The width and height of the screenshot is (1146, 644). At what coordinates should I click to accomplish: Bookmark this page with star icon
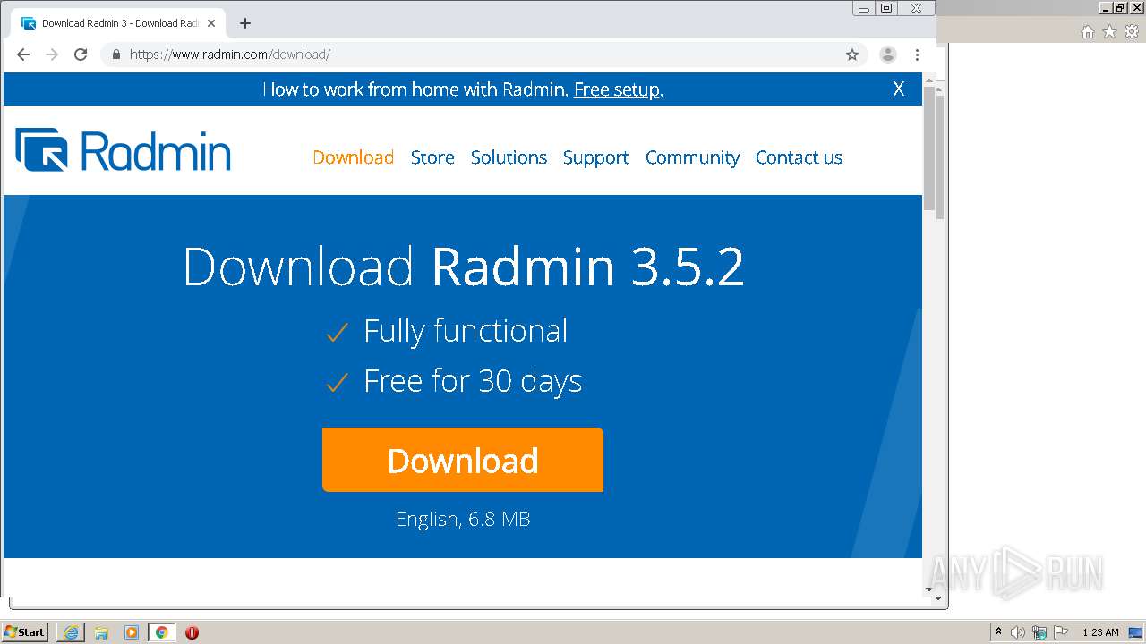pos(852,55)
